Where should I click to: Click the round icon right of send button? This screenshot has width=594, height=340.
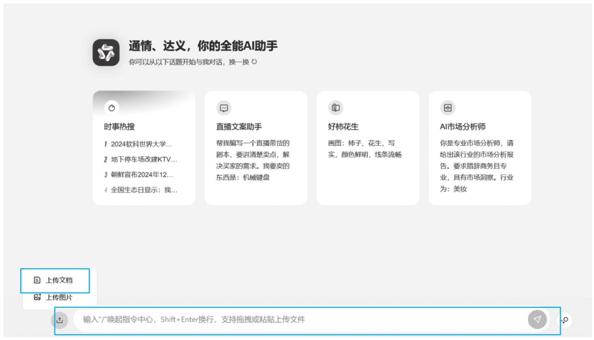tap(565, 320)
